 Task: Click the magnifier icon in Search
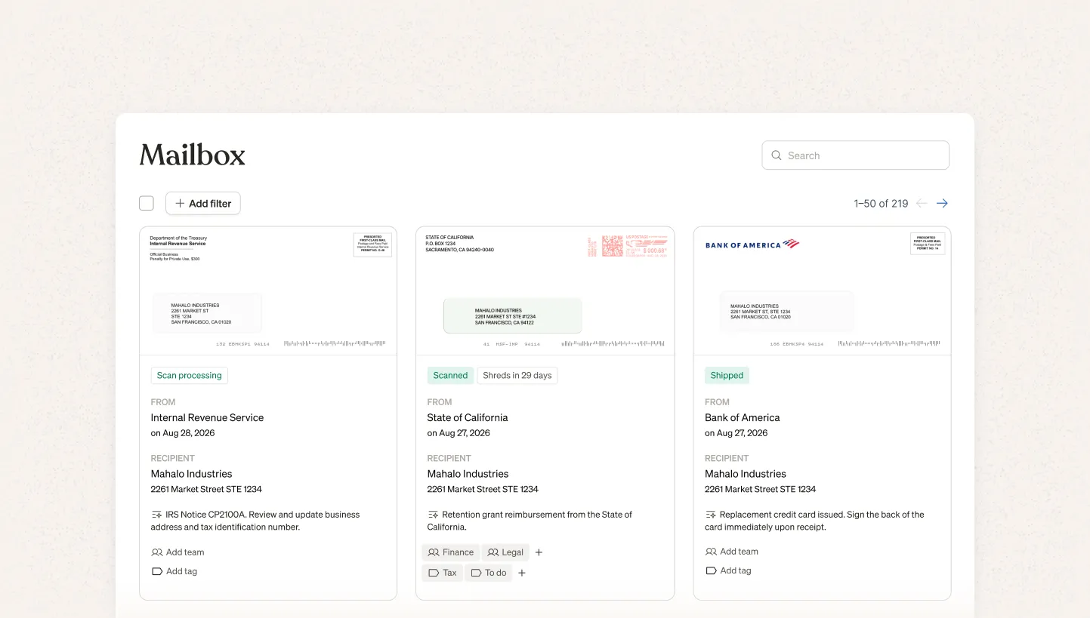(776, 155)
